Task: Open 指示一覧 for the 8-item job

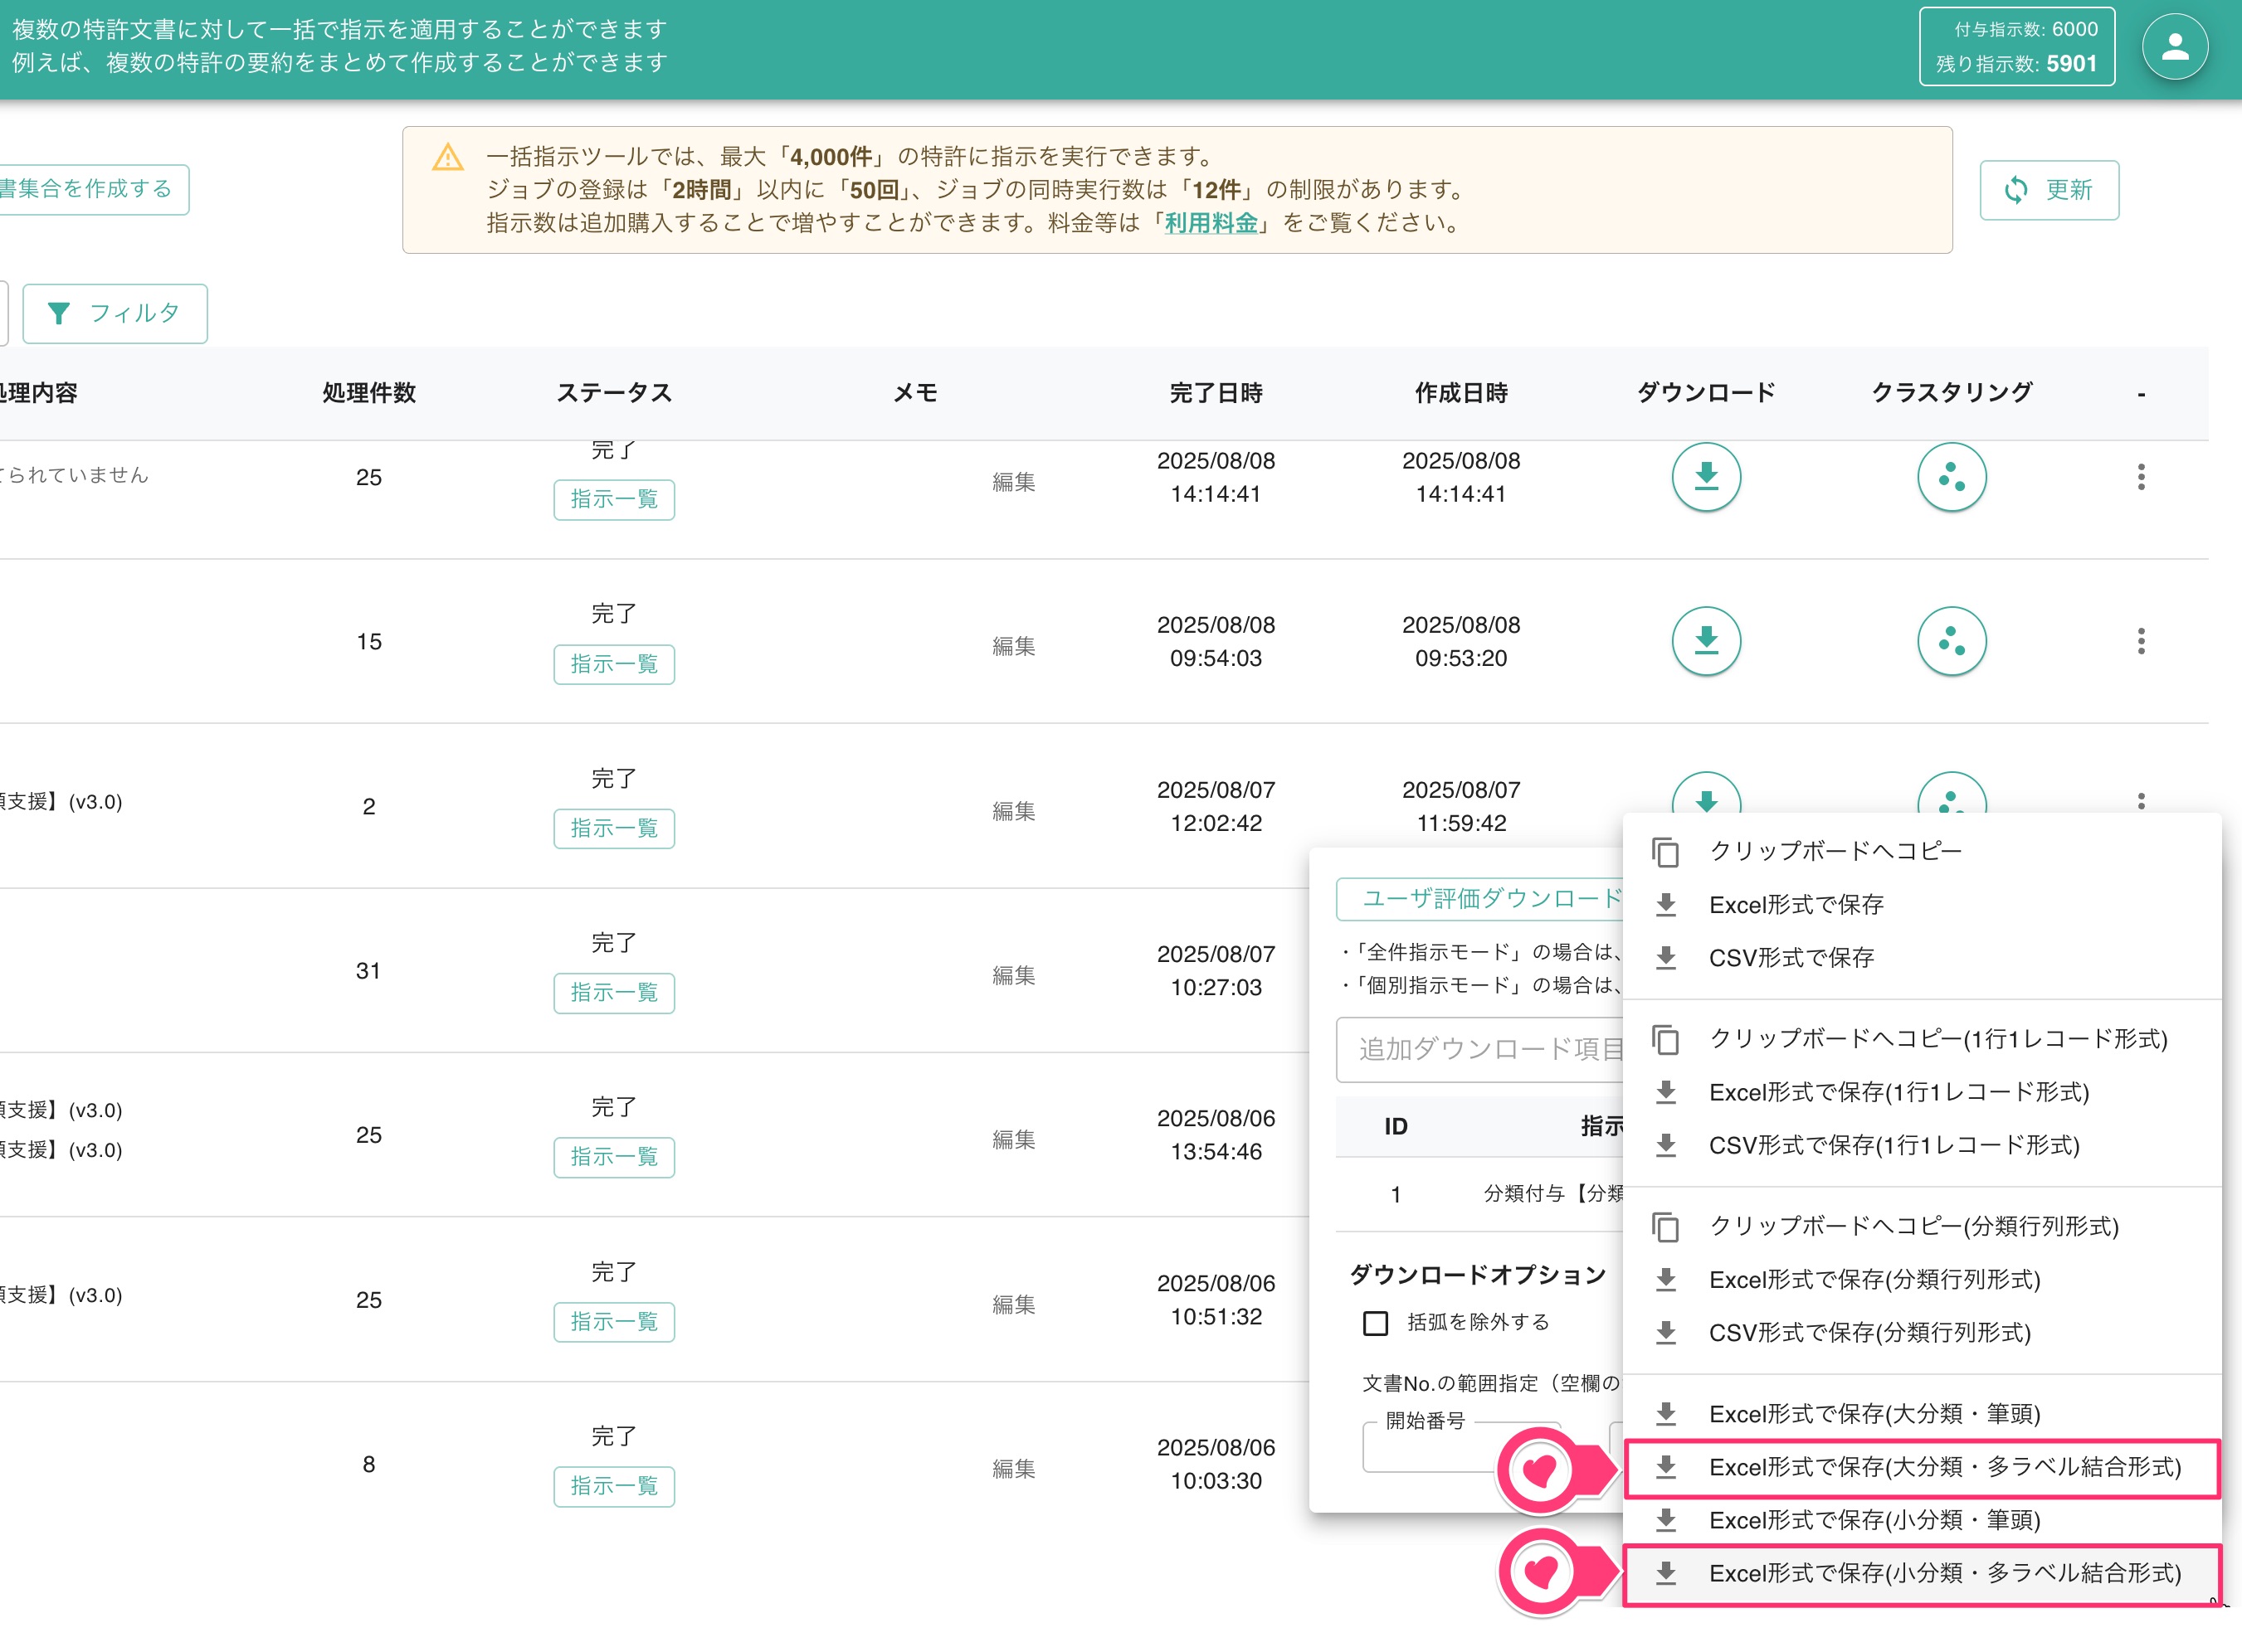Action: (x=614, y=1487)
